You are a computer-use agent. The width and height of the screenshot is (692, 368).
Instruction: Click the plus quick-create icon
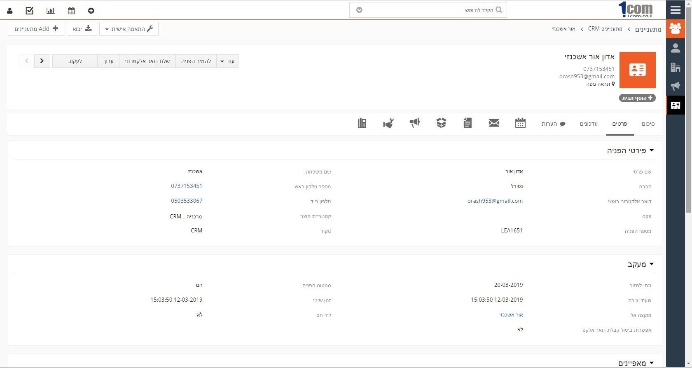coord(91,11)
